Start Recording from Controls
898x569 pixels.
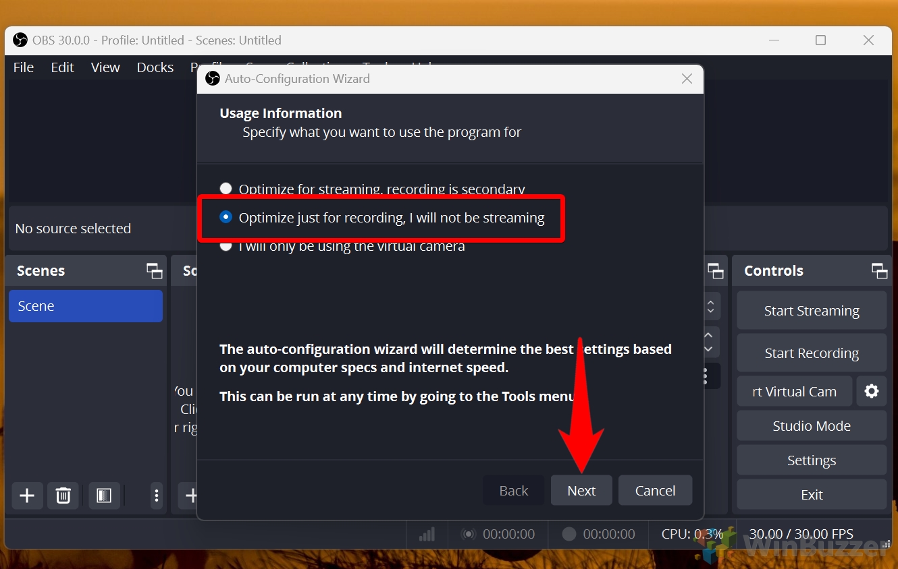pyautogui.click(x=812, y=353)
